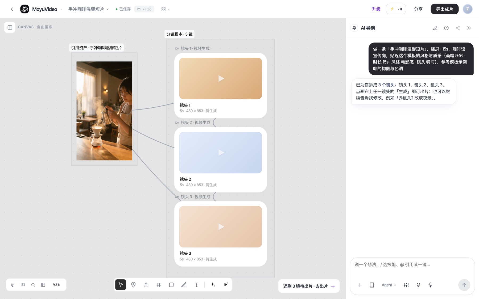Click the 镜头 3 card title

(185, 253)
